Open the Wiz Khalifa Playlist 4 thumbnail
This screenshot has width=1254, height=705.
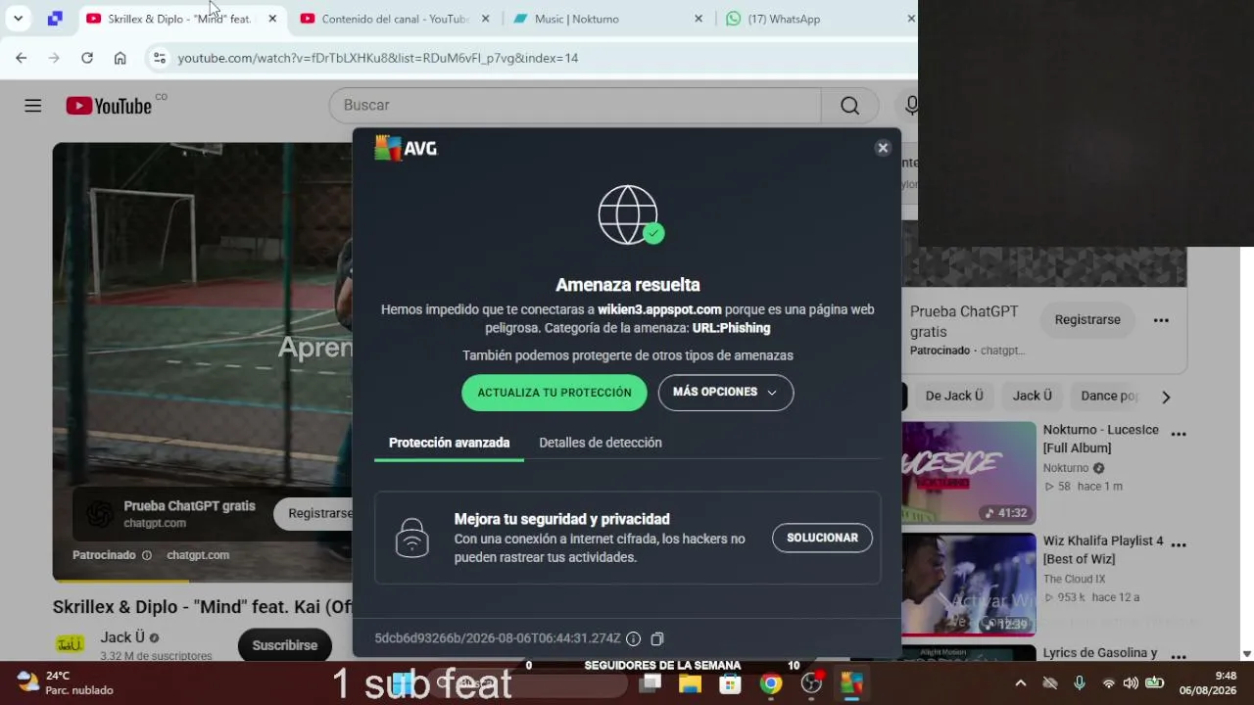pyautogui.click(x=968, y=584)
